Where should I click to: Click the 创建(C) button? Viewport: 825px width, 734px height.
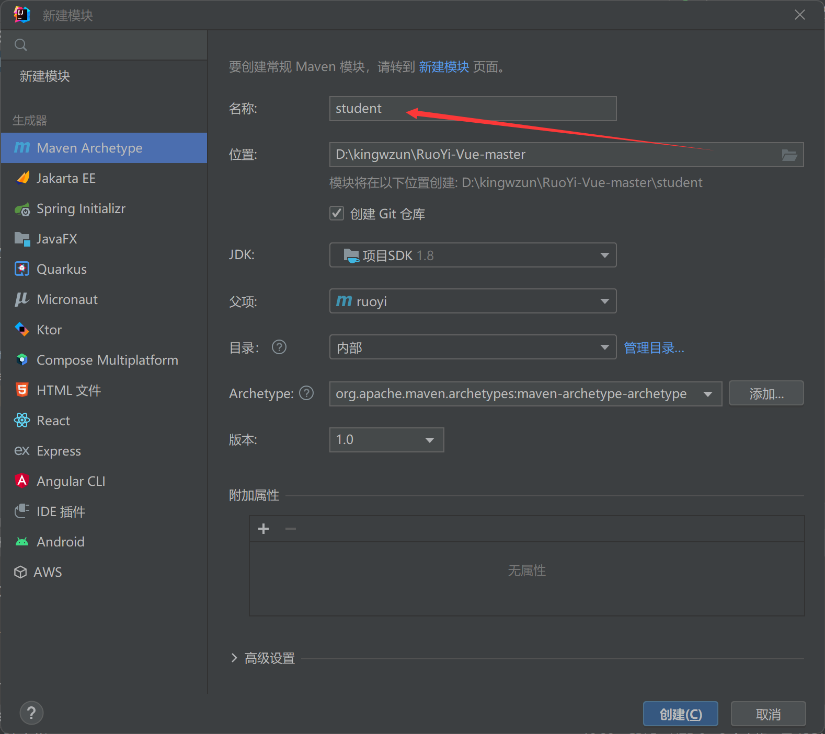681,714
